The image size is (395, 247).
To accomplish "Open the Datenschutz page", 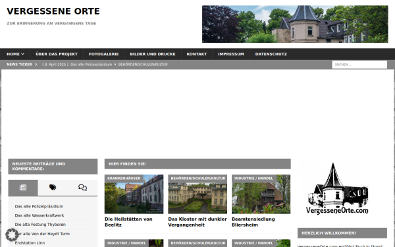I will (x=271, y=54).
